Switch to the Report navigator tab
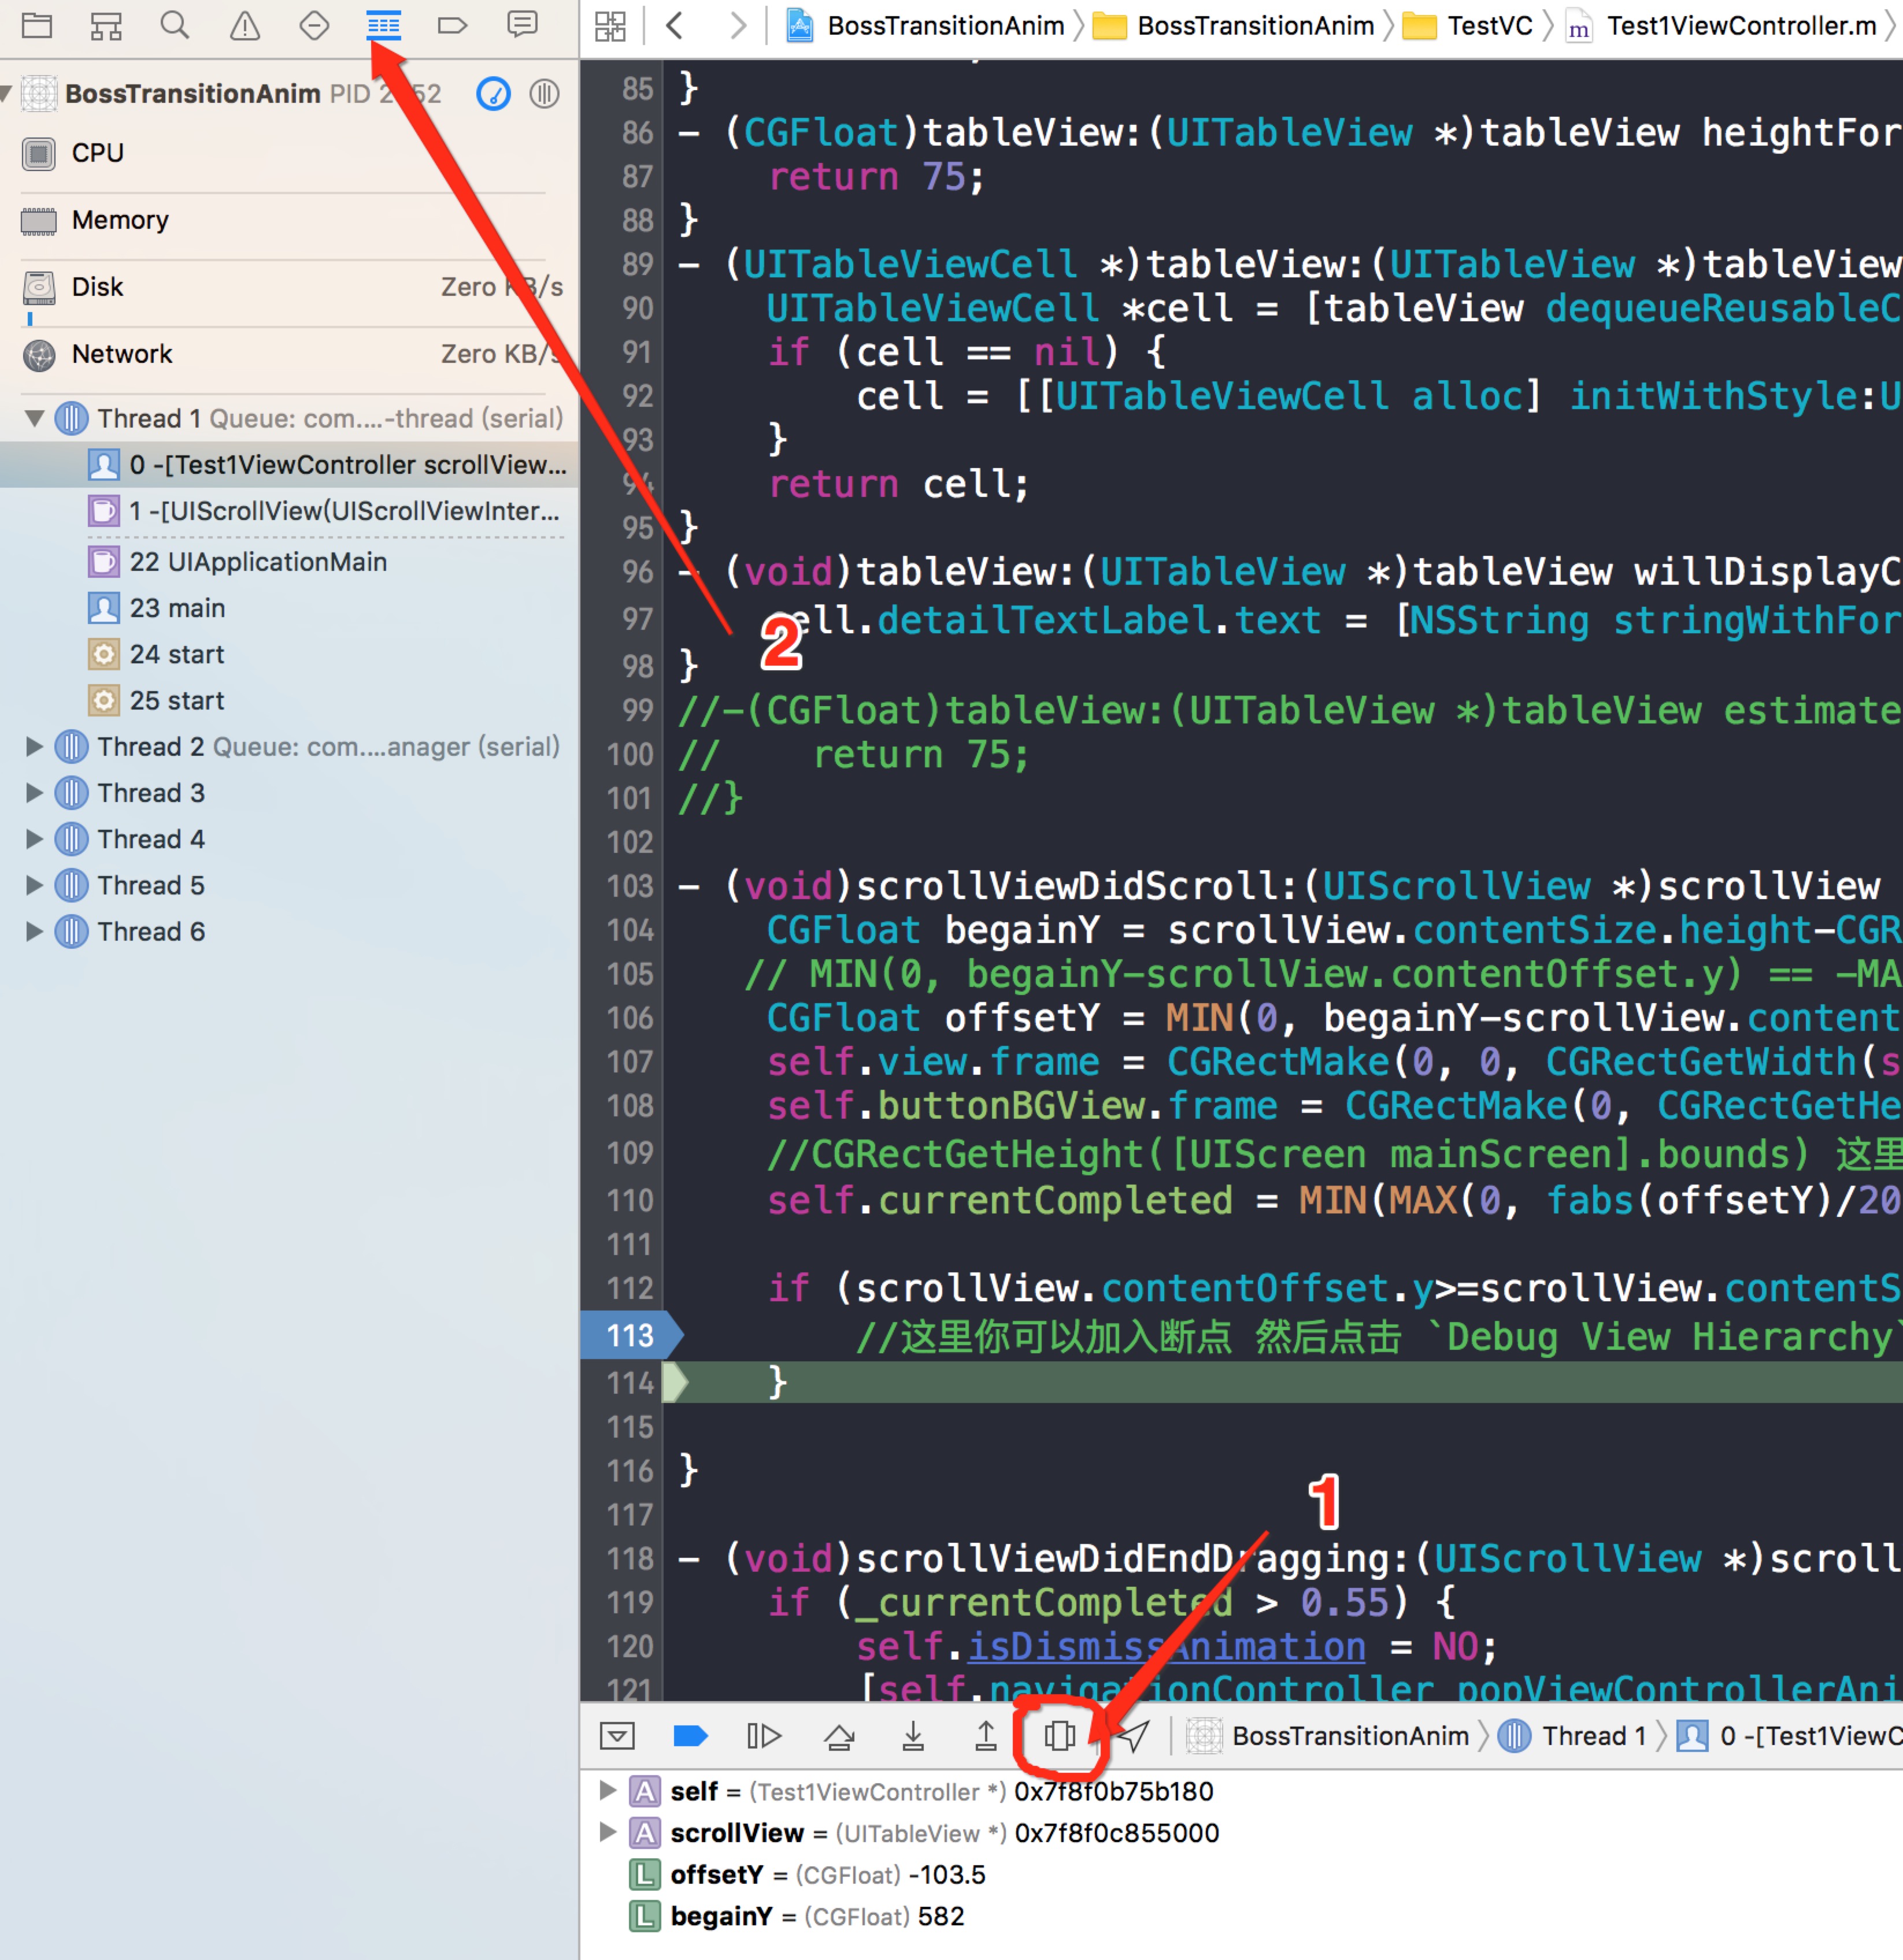The width and height of the screenshot is (1903, 1960). coord(522,25)
